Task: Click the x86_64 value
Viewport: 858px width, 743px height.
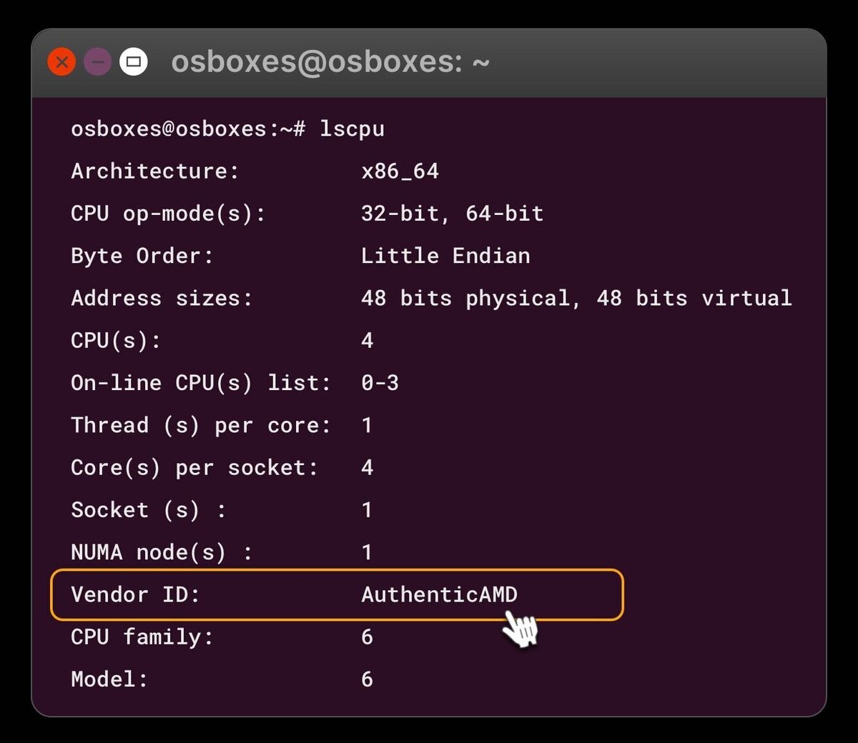Action: [400, 171]
